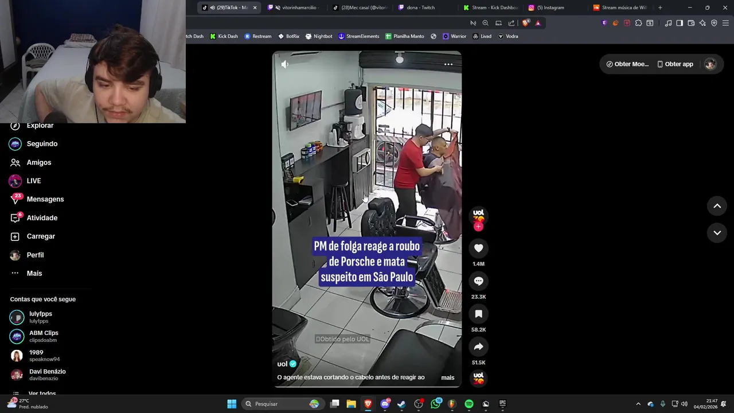
Task: Switch to Stream - Kick Dashboard tab
Action: 491,7
